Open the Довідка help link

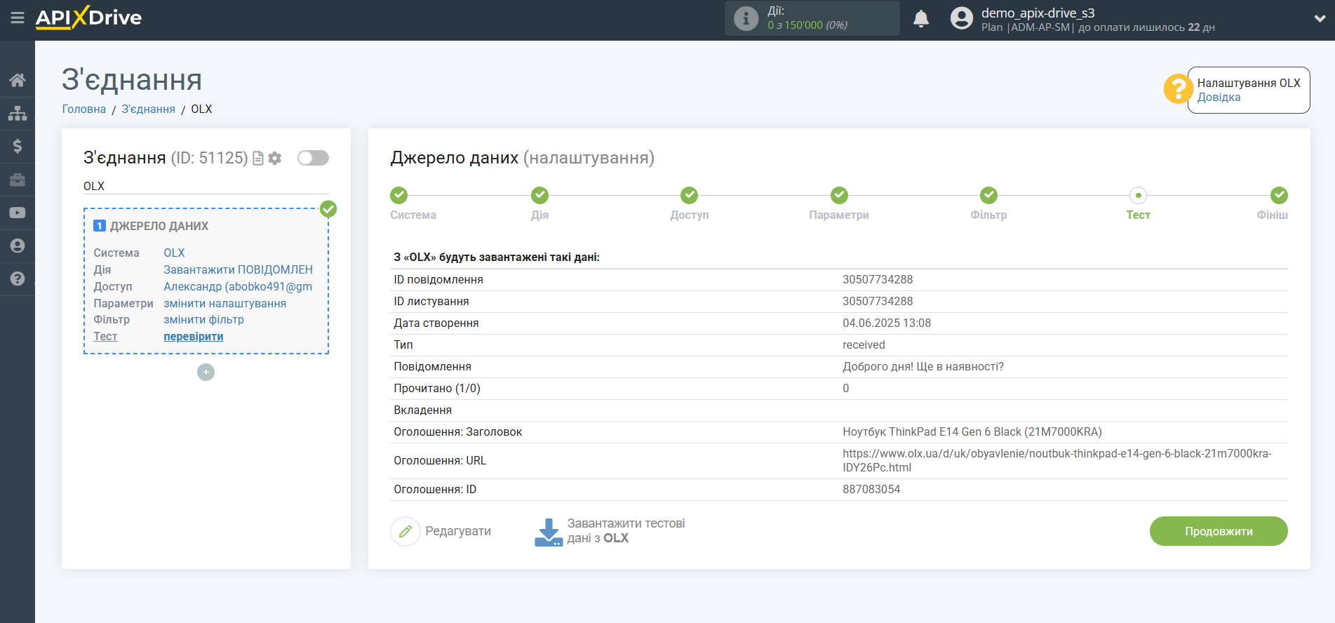(1219, 98)
